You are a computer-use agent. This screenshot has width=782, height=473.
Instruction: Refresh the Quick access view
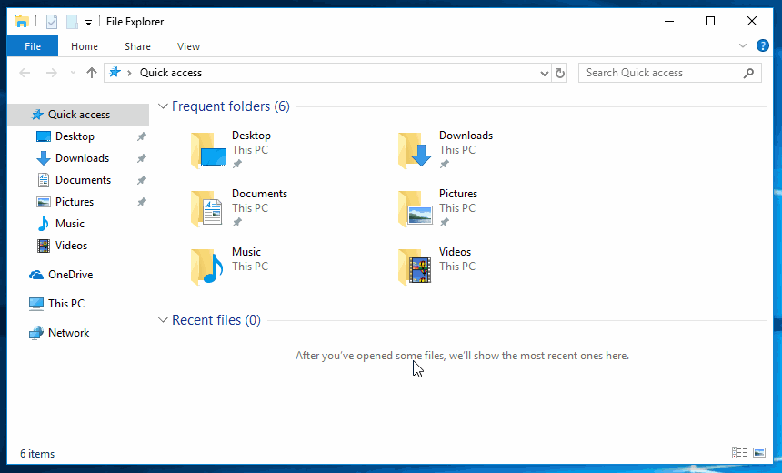(x=560, y=74)
